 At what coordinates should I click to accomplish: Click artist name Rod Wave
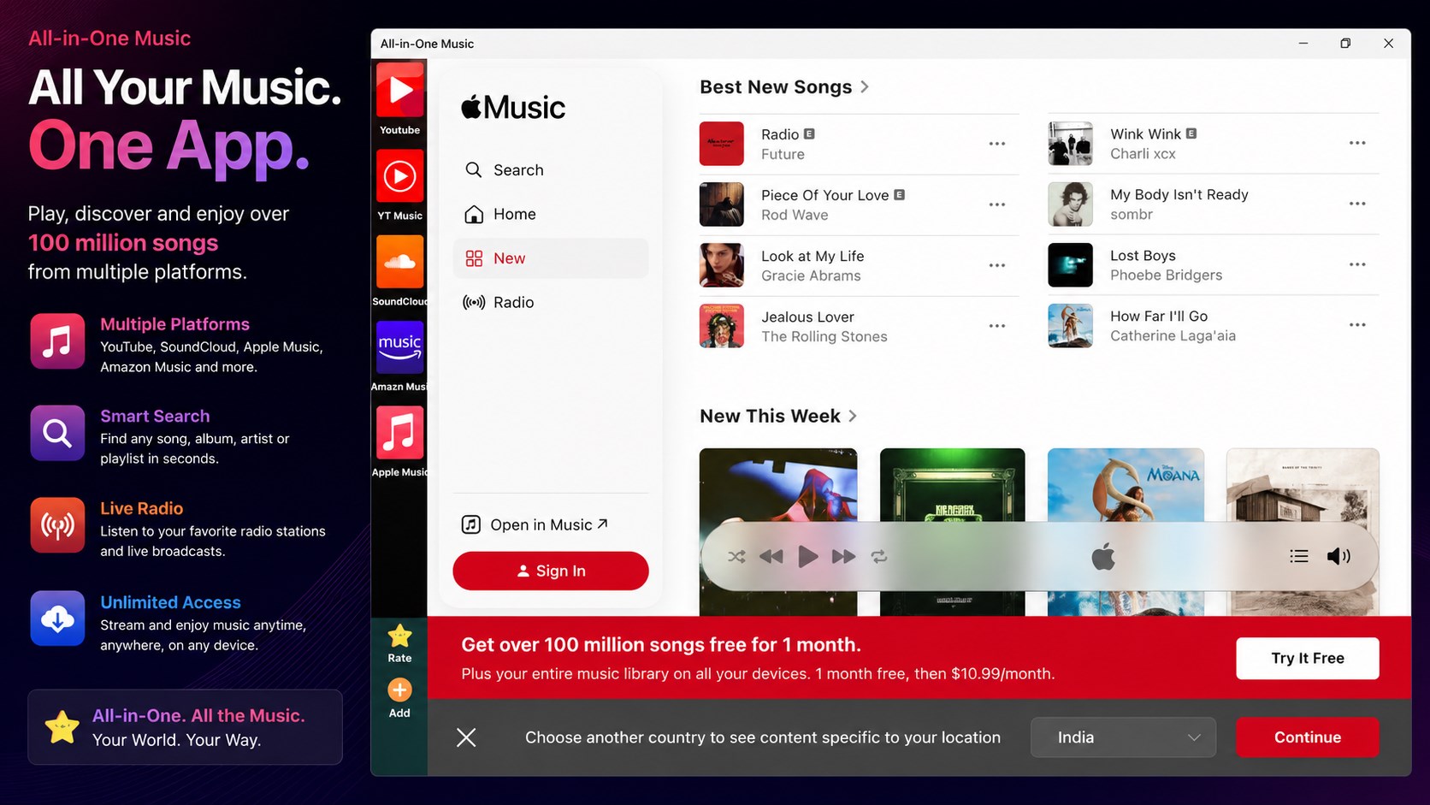[x=795, y=216]
